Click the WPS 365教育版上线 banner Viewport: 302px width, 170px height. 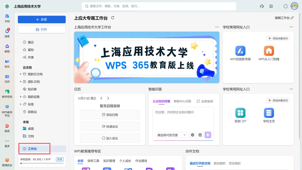(147, 57)
